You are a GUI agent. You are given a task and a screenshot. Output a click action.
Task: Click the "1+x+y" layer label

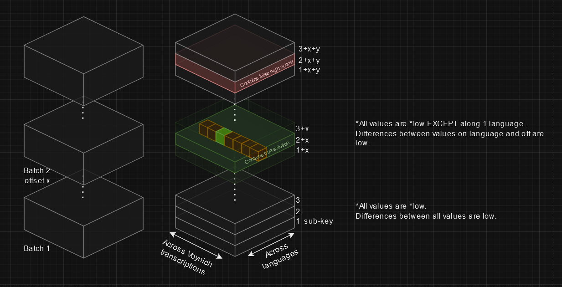point(309,70)
